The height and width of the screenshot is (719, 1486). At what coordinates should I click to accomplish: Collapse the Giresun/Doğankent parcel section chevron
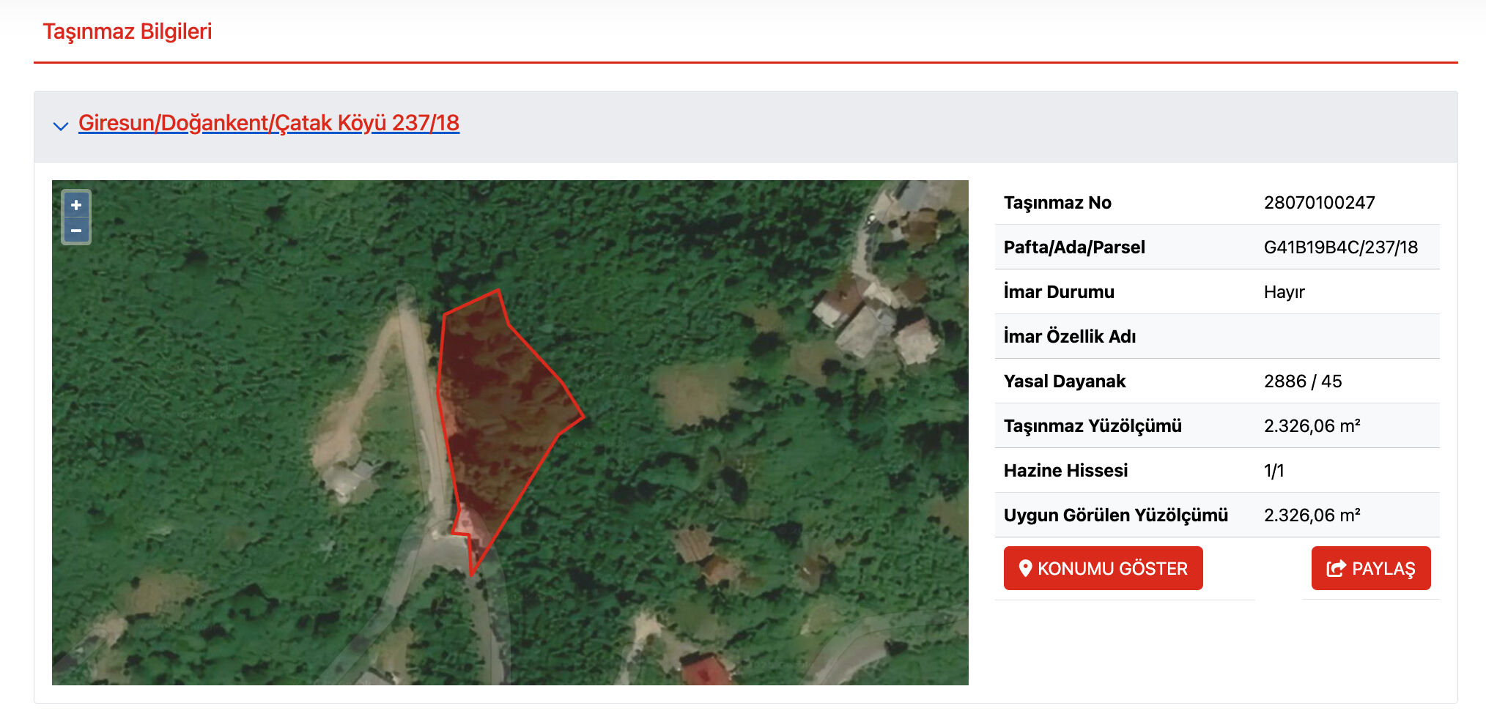pyautogui.click(x=61, y=126)
